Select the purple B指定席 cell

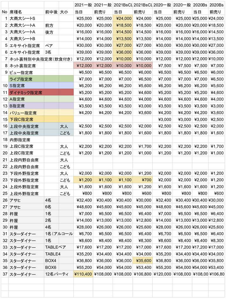coord(26,106)
